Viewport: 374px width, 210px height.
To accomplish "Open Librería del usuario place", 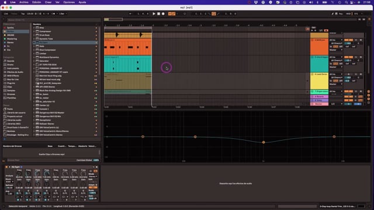I will click(16, 113).
